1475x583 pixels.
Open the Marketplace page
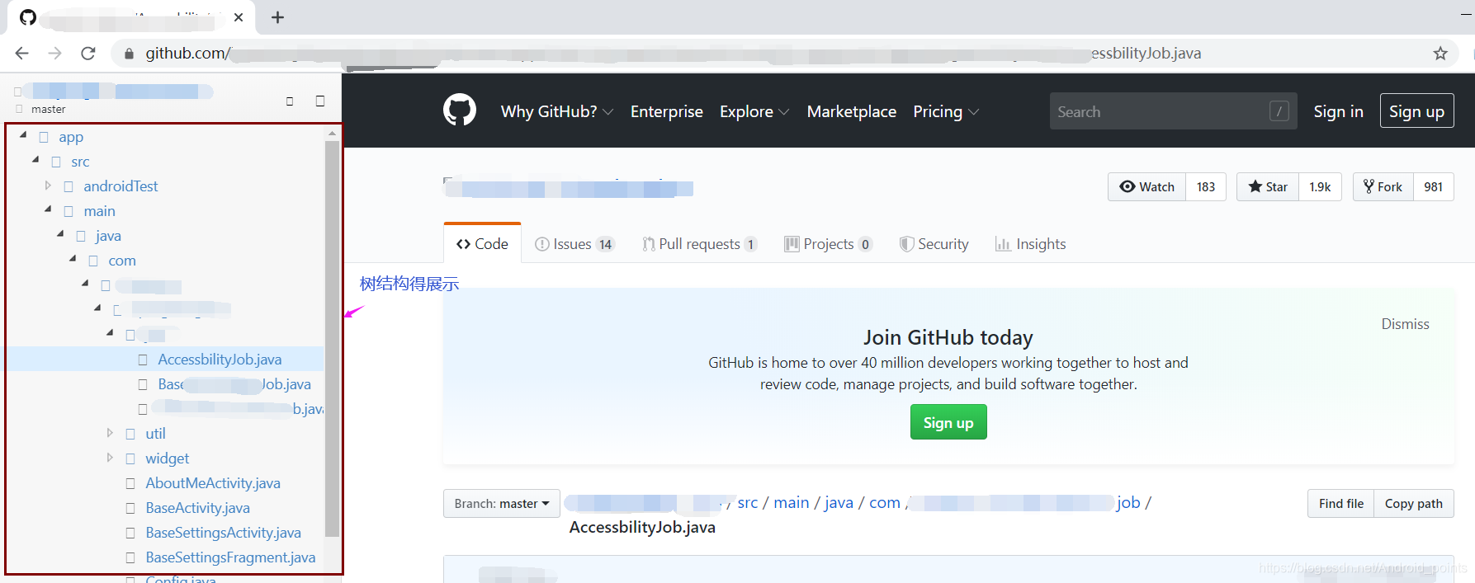point(852,111)
